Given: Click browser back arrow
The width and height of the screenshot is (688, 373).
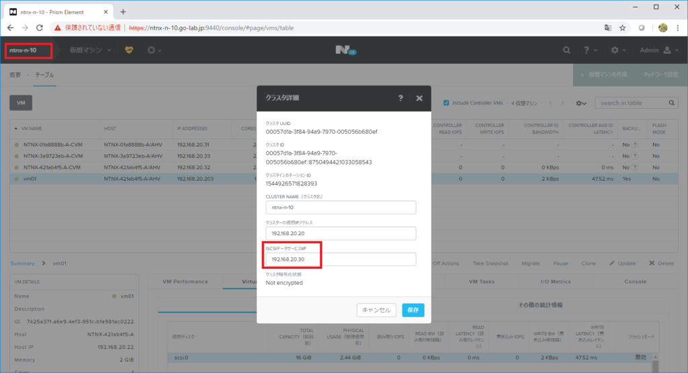Looking at the screenshot, I should click(11, 28).
